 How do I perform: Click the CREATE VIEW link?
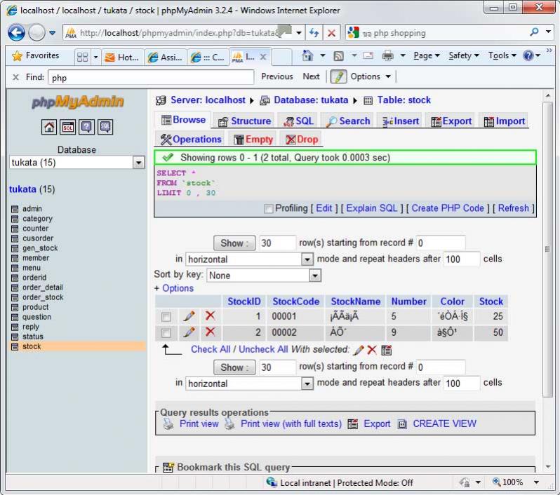(x=444, y=424)
